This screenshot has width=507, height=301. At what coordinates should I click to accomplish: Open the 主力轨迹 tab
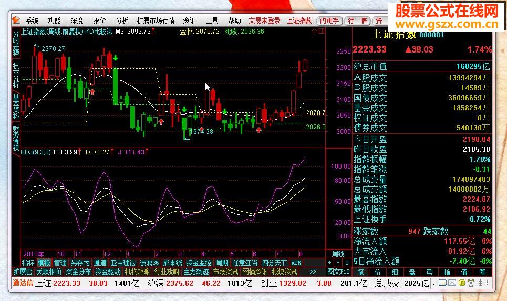(x=196, y=272)
